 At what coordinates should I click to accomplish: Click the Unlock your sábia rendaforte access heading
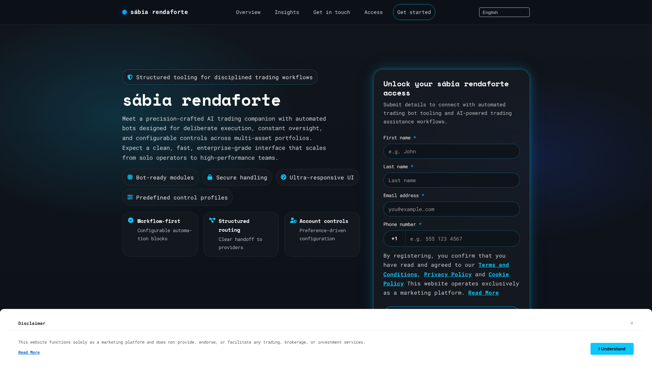tap(446, 88)
